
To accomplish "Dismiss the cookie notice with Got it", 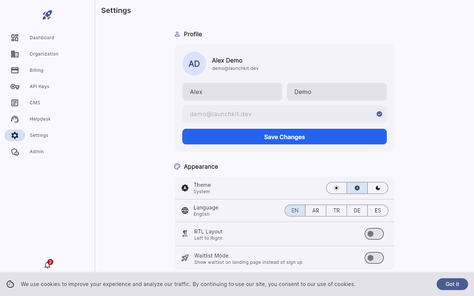I will click(452, 284).
